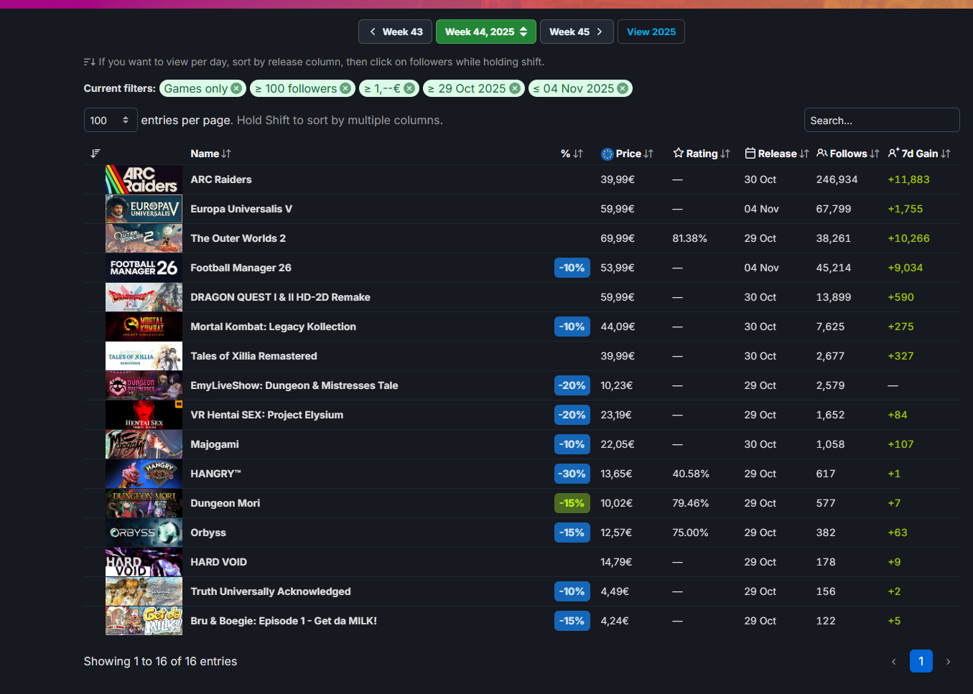Open ARC Raiders thumbnail
Viewport: 973px width, 694px height.
pos(144,179)
